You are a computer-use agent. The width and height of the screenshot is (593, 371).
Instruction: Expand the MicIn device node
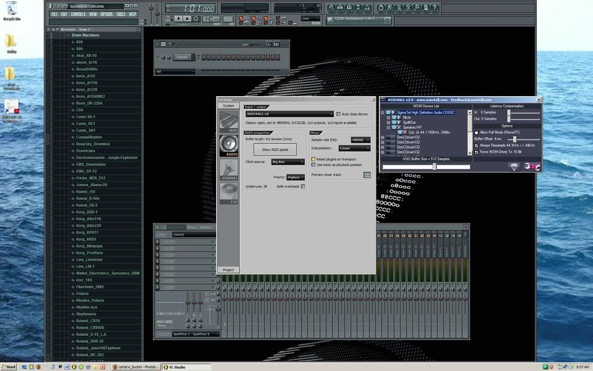coord(389,118)
